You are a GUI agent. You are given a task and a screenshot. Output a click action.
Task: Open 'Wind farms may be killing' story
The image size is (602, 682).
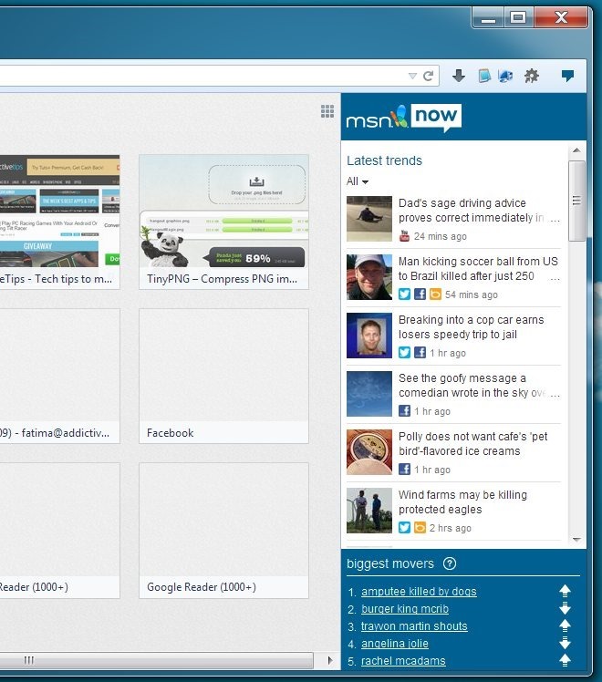(462, 501)
